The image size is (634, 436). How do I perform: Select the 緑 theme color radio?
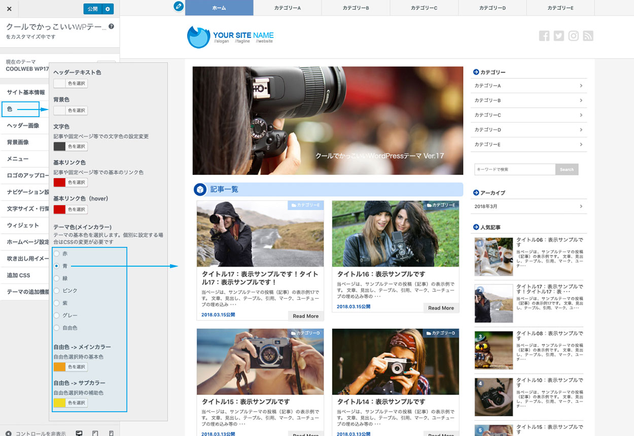tap(57, 278)
